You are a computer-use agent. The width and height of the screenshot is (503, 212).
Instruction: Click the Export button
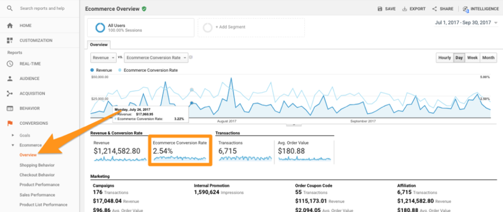(x=413, y=9)
